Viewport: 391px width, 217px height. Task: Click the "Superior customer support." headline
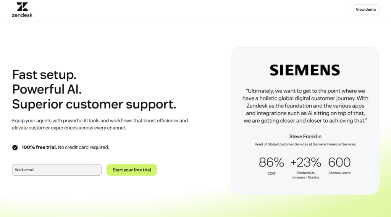pyautogui.click(x=94, y=104)
